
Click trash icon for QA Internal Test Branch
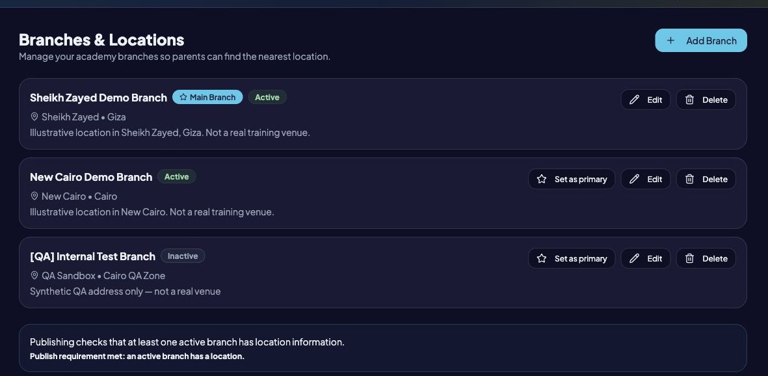[689, 258]
